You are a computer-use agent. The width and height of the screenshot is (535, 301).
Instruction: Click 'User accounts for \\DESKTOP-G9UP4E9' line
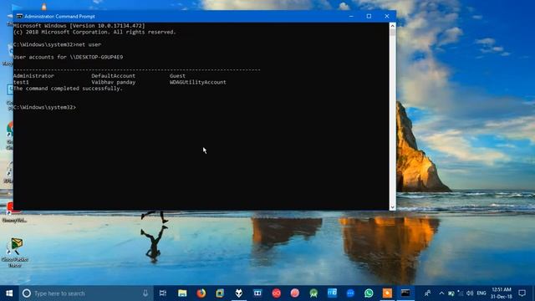coord(69,57)
